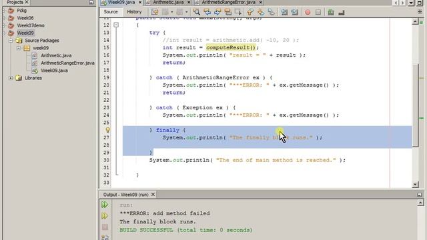The image size is (427, 240).
Task: Select Arithmetic.java in project tree
Action: pos(56,55)
